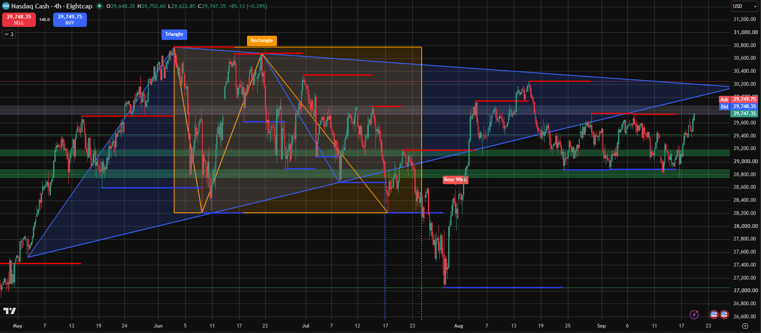Viewport: 761px width, 333px height.
Task: Click the Jul date on time axis
Action: tap(306, 326)
